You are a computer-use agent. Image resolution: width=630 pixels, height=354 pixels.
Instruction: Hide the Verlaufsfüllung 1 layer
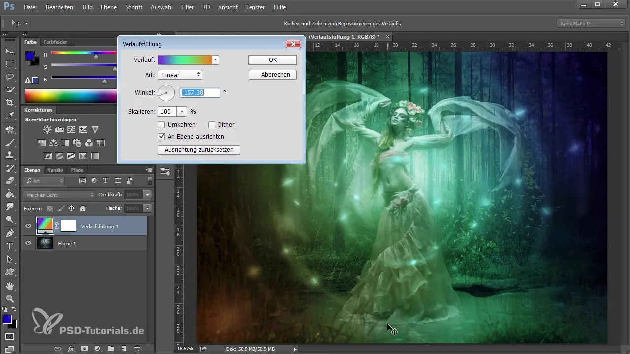coord(28,226)
